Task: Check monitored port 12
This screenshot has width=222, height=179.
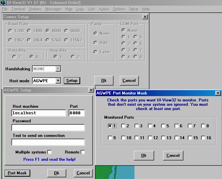Action: [x=150, y=138]
